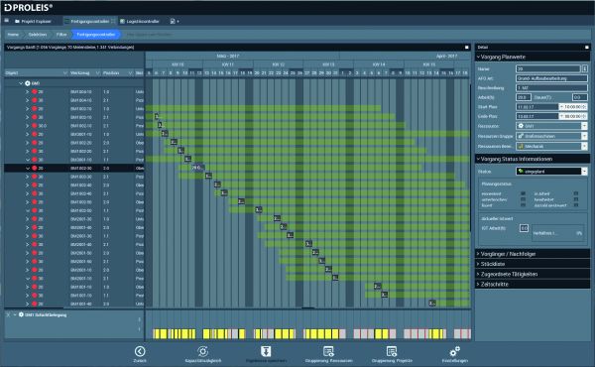Click the Dauer(T) value field
The height and width of the screenshot is (367, 595).
(x=579, y=97)
